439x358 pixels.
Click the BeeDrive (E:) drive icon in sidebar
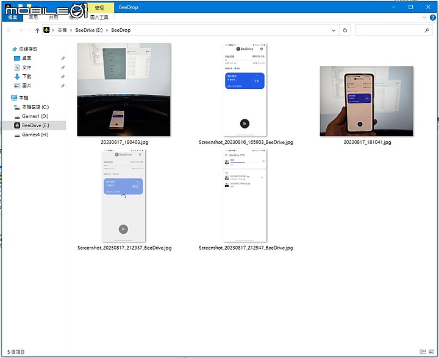[17, 125]
